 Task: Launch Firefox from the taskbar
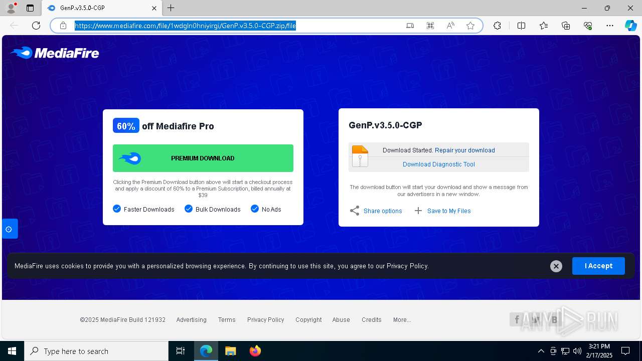(255, 351)
